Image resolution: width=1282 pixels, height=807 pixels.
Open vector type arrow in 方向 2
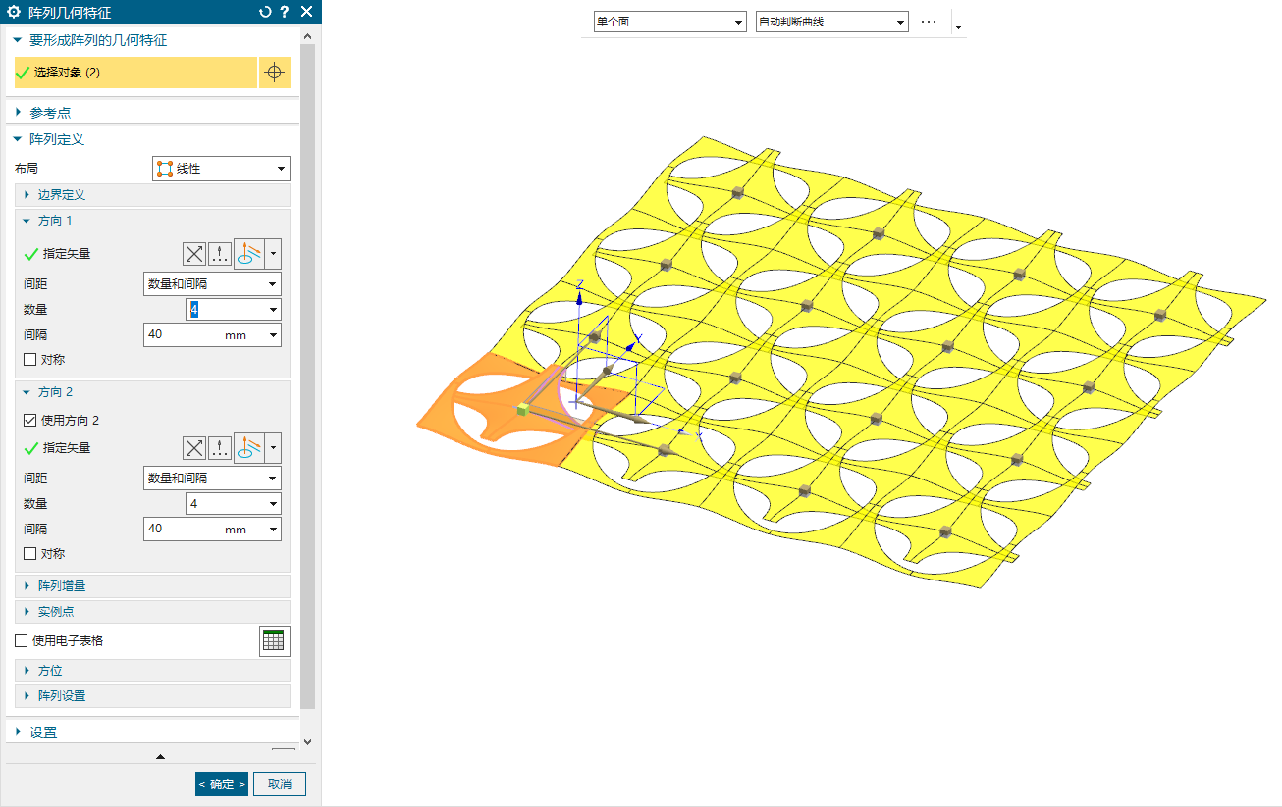[273, 448]
